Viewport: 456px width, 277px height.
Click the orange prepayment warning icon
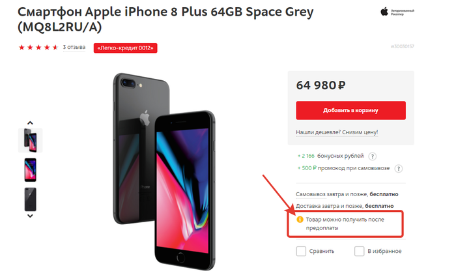click(x=300, y=220)
